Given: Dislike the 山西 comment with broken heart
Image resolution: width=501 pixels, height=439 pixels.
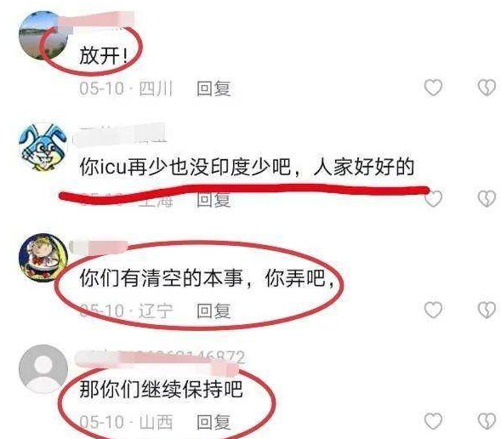Looking at the screenshot, I should click(x=487, y=421).
